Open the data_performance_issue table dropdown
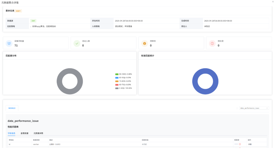 coord(254,108)
